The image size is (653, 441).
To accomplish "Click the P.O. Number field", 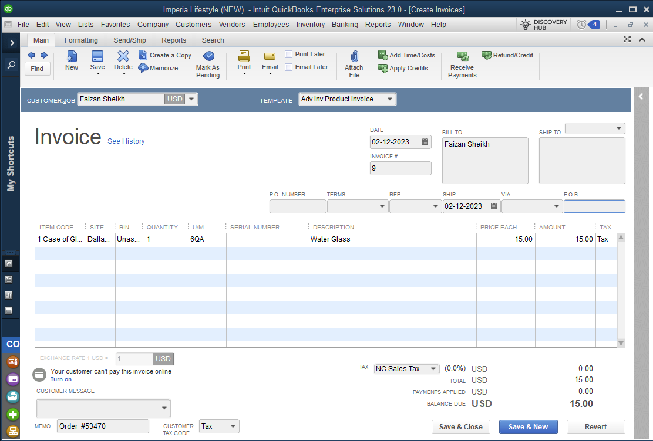I will [297, 206].
